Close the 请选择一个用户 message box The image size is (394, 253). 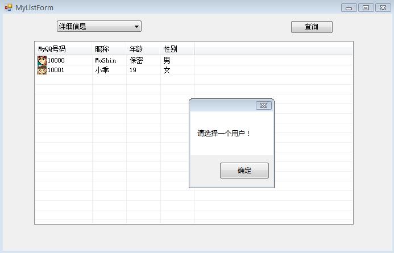coord(264,106)
